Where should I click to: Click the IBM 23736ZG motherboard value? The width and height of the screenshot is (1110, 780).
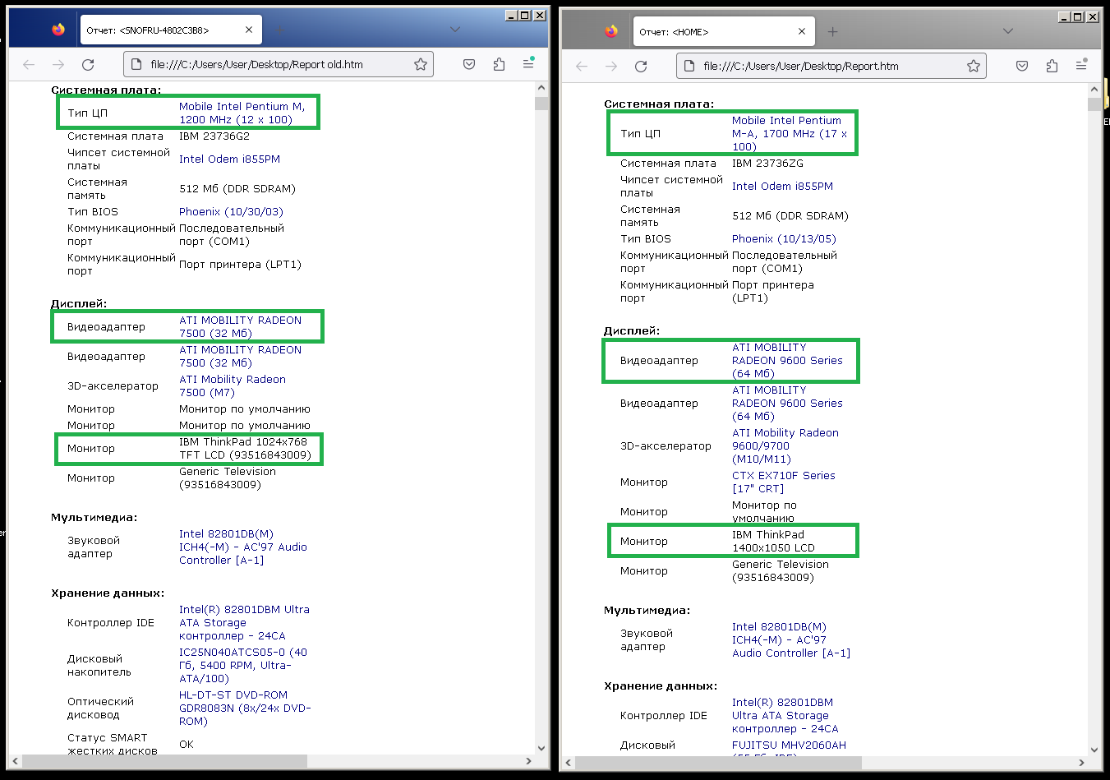click(767, 163)
